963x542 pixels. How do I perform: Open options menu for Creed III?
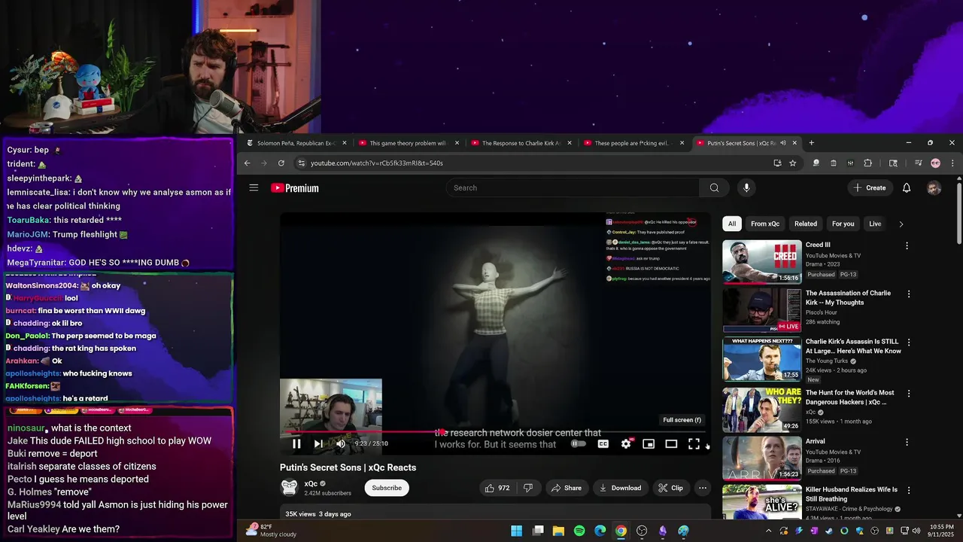click(907, 245)
